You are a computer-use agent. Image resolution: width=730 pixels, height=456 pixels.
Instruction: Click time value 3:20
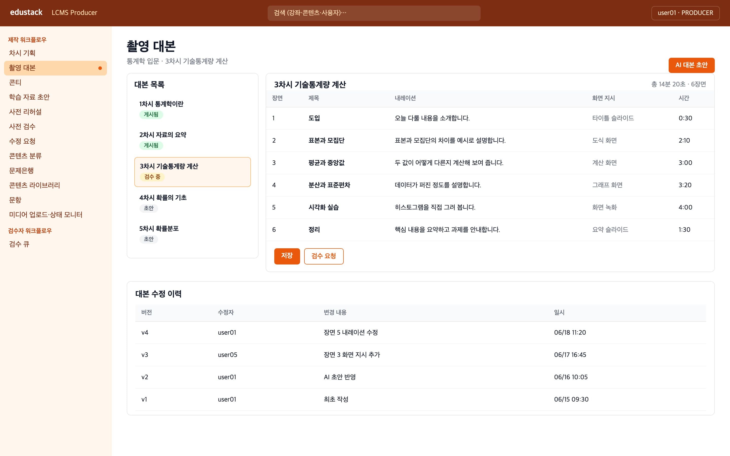(685, 185)
